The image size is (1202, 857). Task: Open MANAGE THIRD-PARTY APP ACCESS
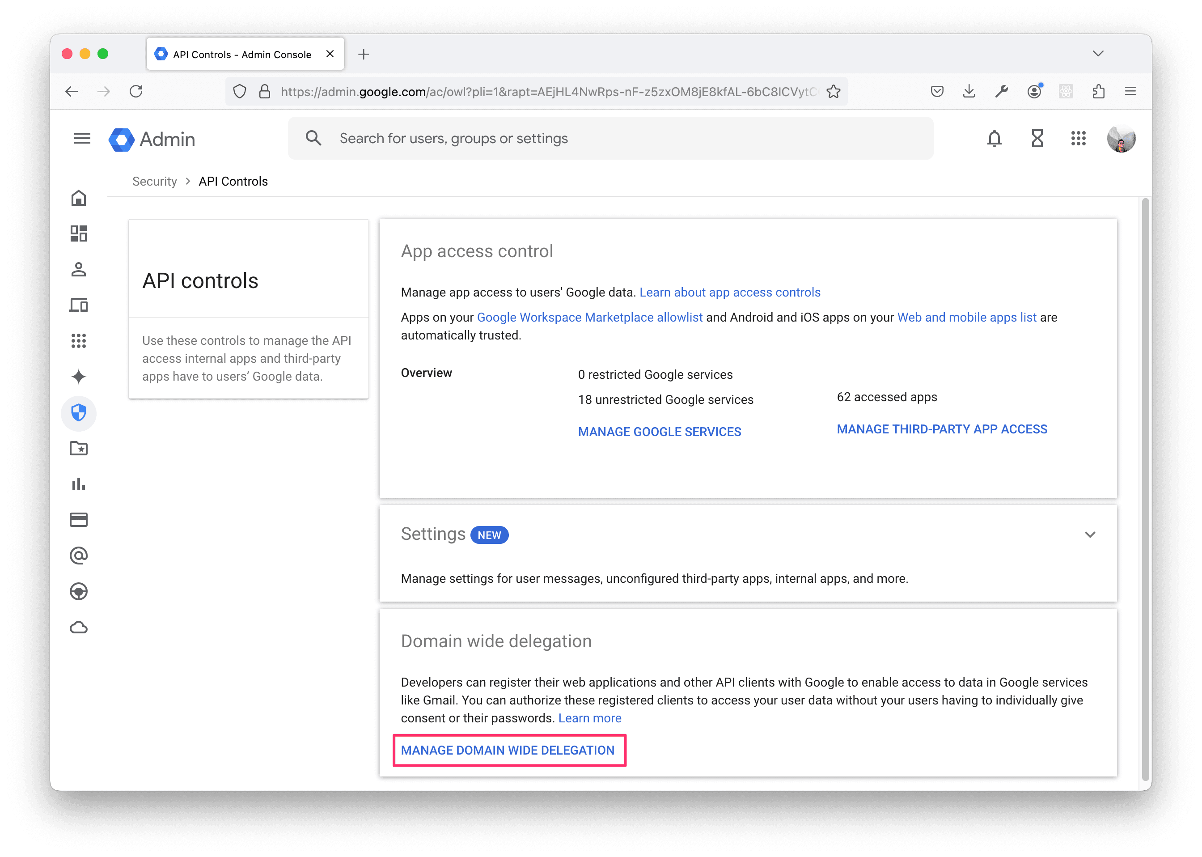(x=942, y=429)
